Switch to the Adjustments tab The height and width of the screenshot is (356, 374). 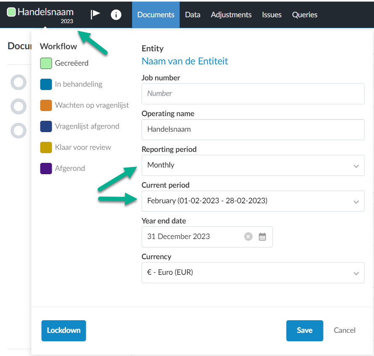click(231, 15)
